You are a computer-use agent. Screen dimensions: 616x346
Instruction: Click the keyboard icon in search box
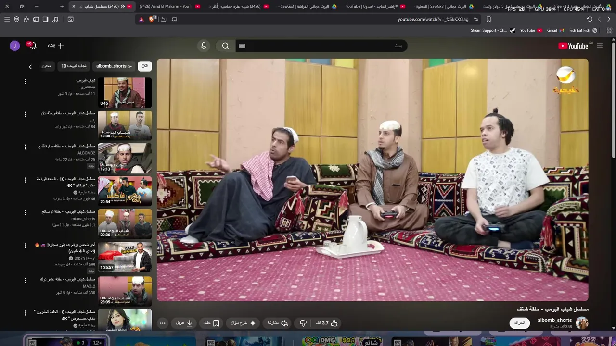(x=242, y=46)
